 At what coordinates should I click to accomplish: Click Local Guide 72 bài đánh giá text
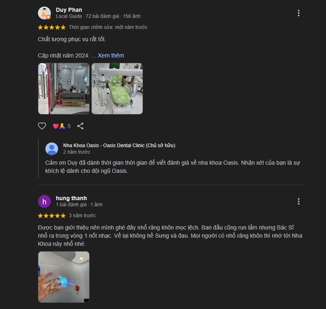tap(87, 16)
